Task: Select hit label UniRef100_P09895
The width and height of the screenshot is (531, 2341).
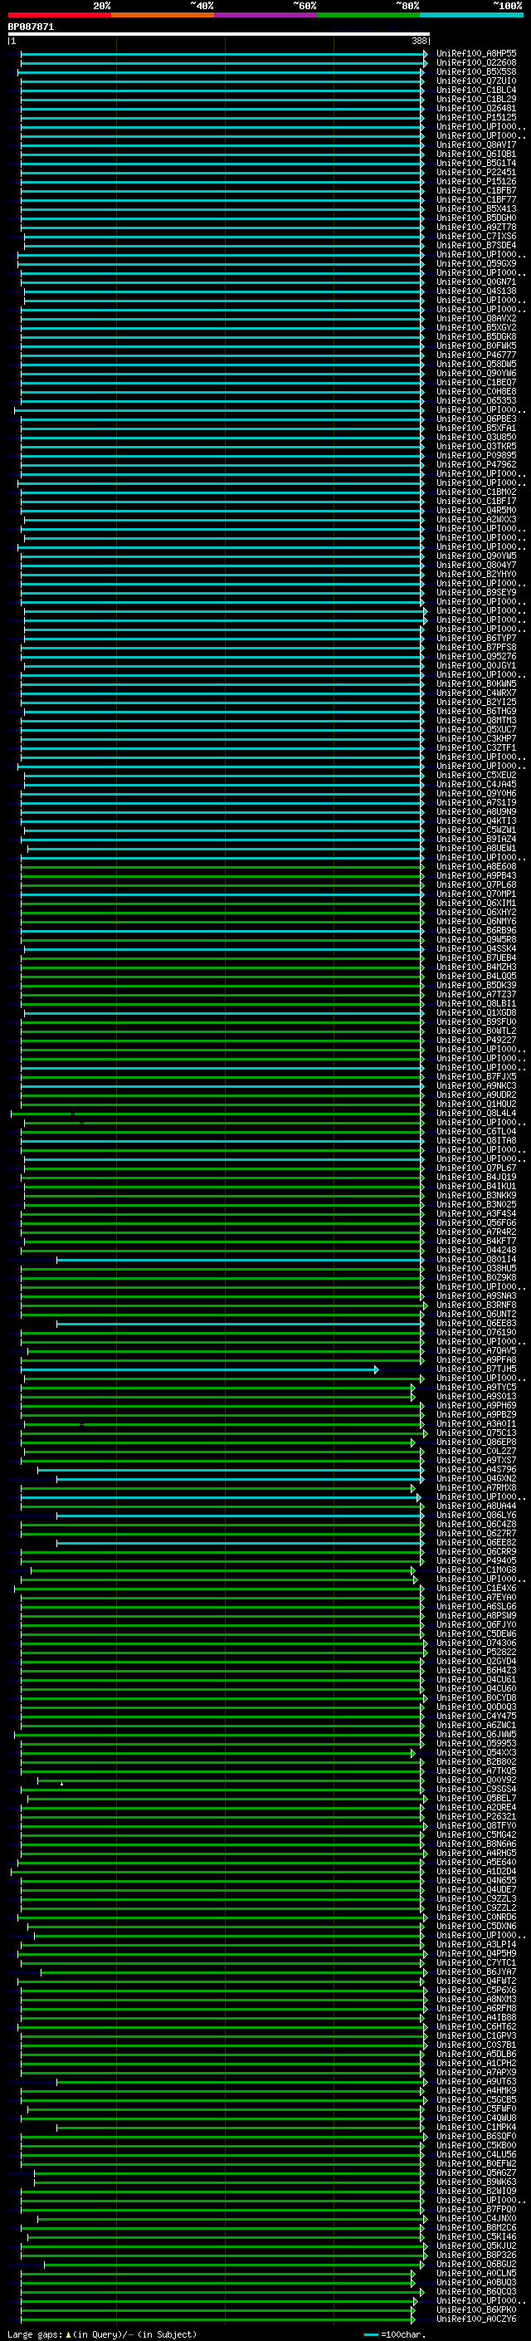Action: [x=476, y=455]
